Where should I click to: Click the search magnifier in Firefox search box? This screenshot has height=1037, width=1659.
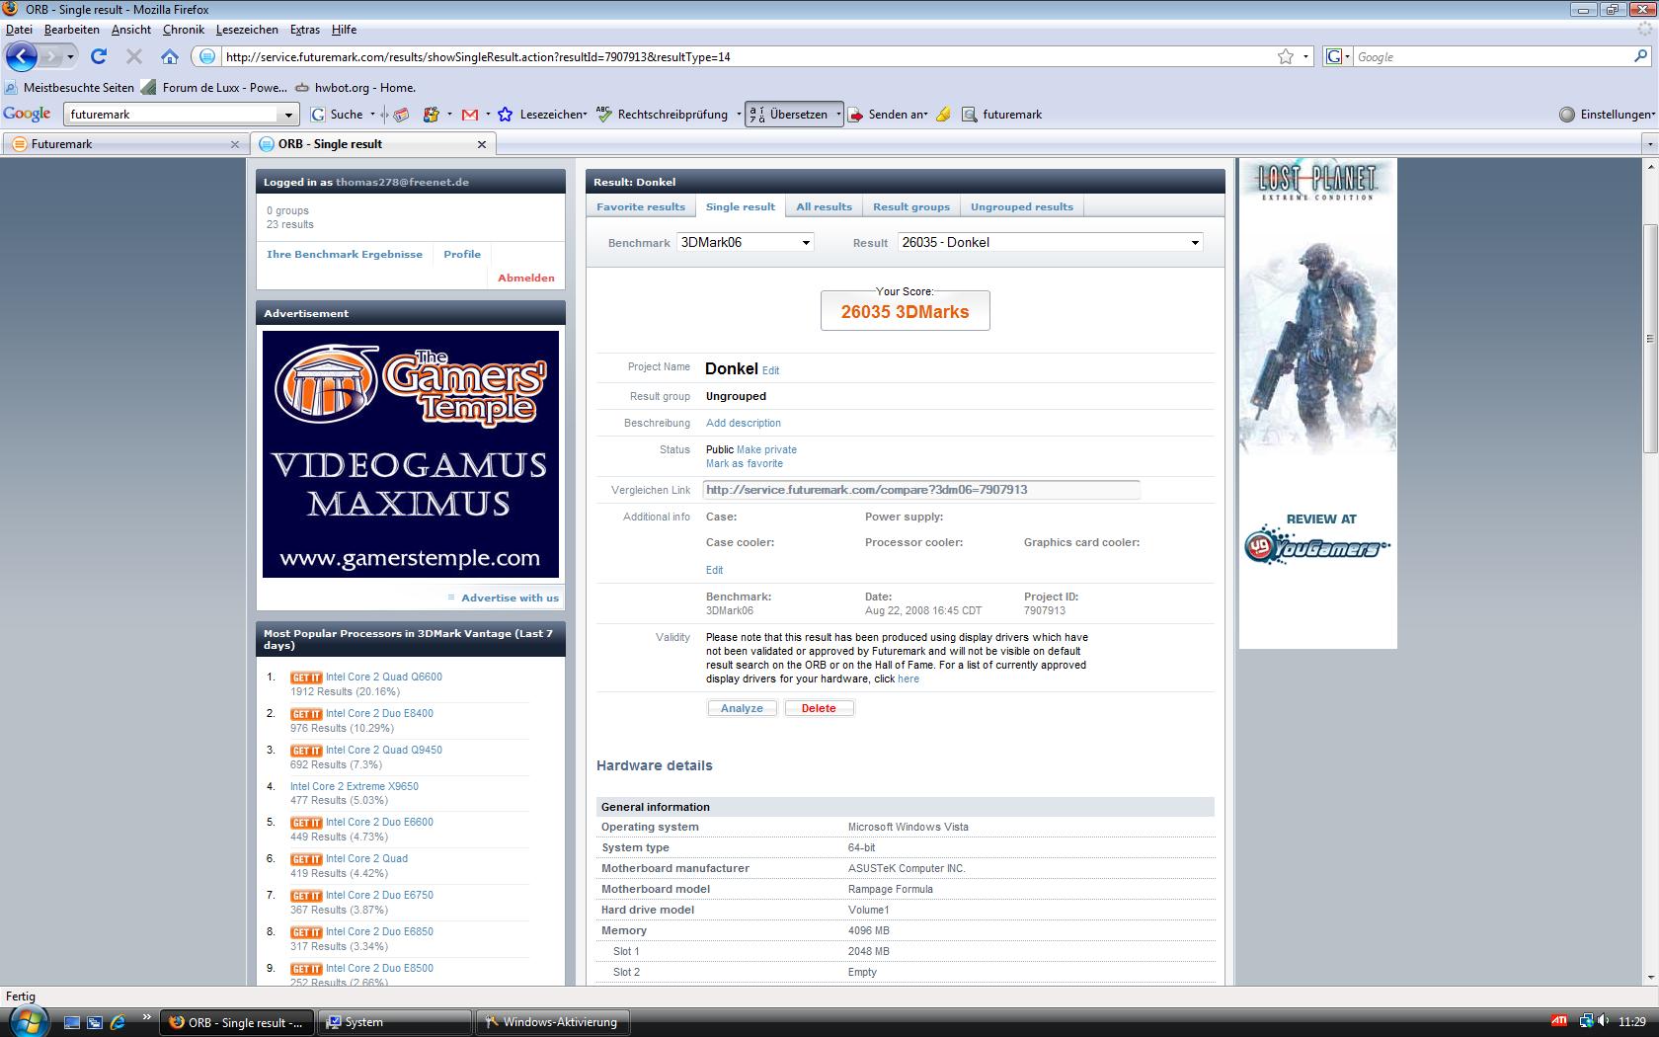1640,56
